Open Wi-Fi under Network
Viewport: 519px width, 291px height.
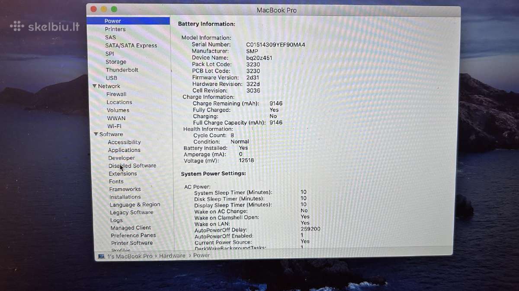point(115,126)
